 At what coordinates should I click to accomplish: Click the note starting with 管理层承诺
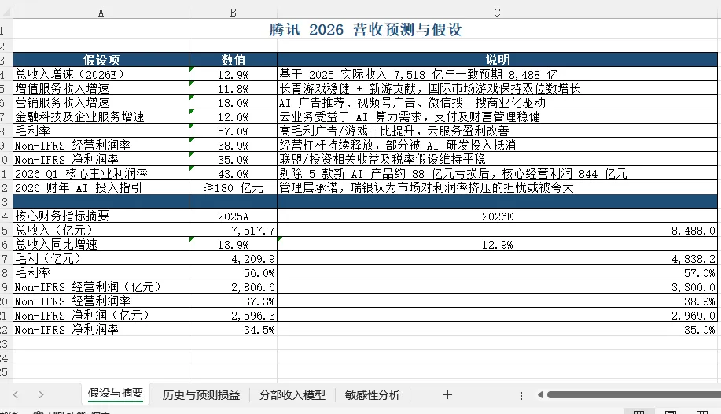point(497,188)
